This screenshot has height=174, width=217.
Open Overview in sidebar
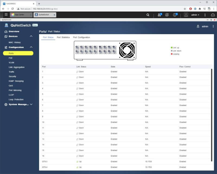tap(14, 31)
